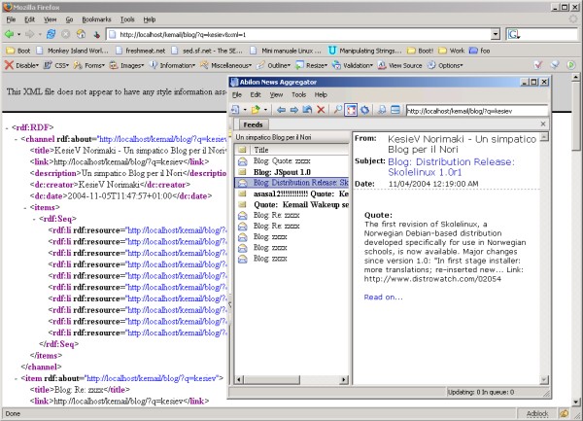The width and height of the screenshot is (583, 421).
Task: Click status bar Adblock icon
Action: coord(564,413)
